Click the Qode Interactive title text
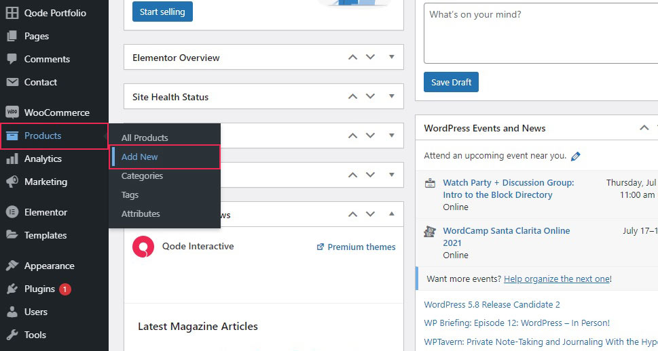 tap(198, 246)
